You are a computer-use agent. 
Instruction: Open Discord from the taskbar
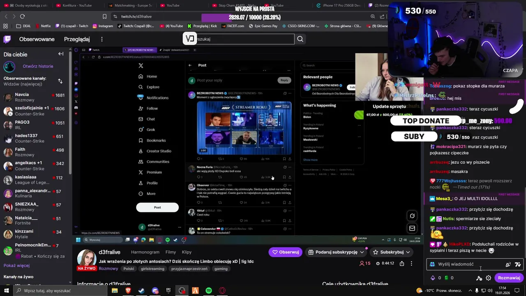155,291
